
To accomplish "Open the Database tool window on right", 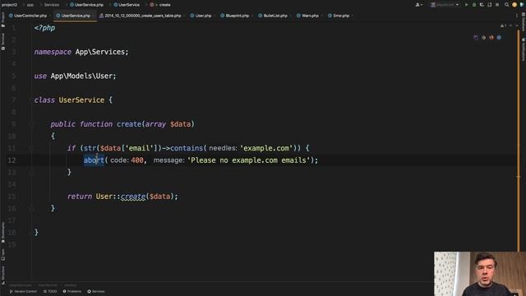I will (524, 22).
